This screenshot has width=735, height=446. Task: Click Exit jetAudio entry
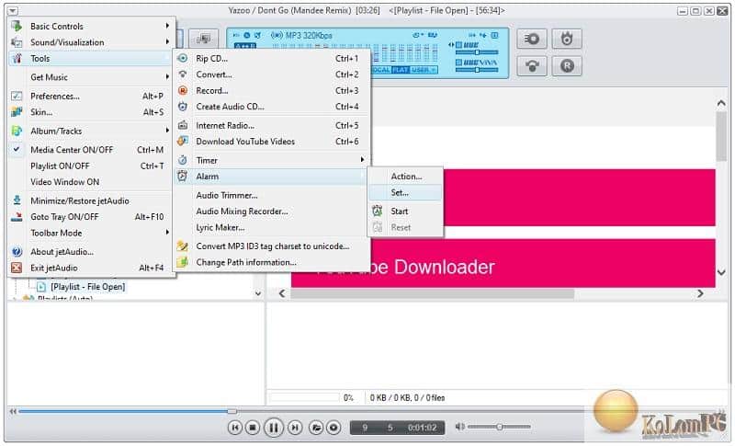91,268
